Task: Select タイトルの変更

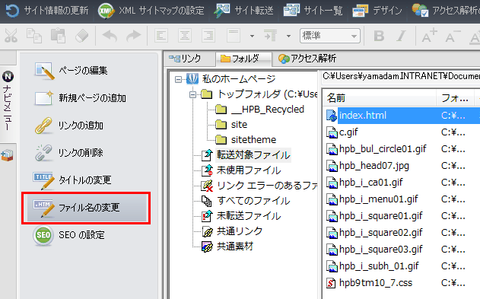Action: point(72,180)
